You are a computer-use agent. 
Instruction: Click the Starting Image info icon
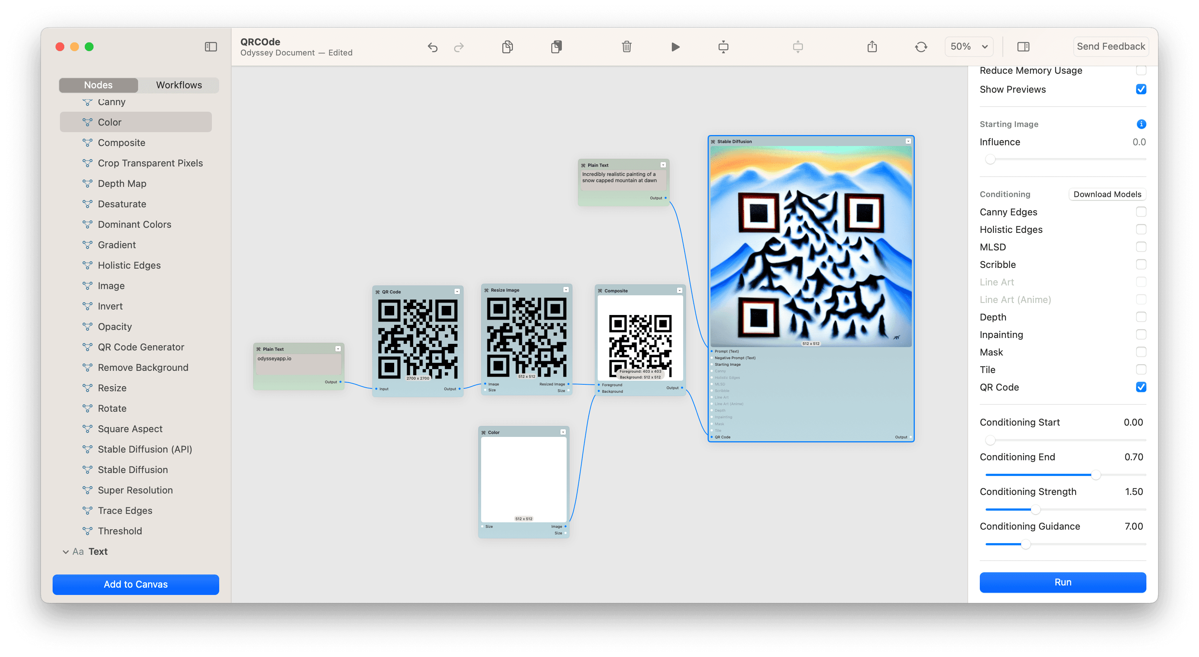(1141, 124)
